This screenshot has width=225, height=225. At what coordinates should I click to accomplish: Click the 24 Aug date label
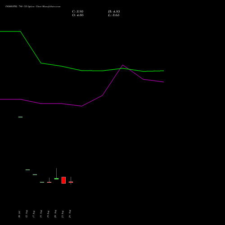tap(70, 214)
